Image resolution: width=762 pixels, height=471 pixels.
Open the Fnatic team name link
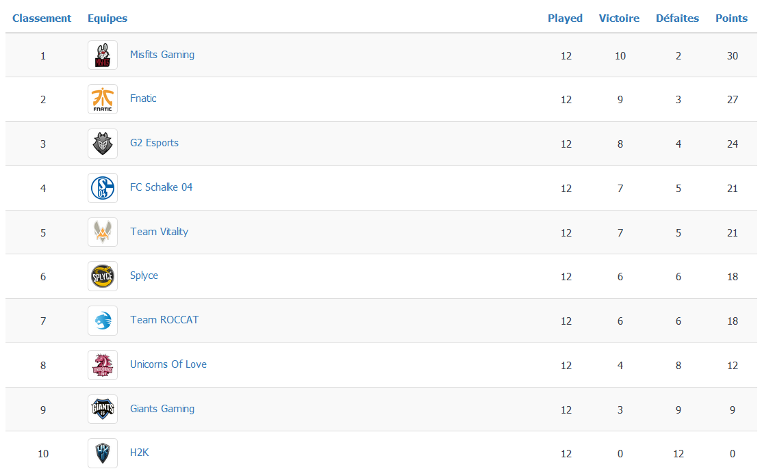click(143, 98)
